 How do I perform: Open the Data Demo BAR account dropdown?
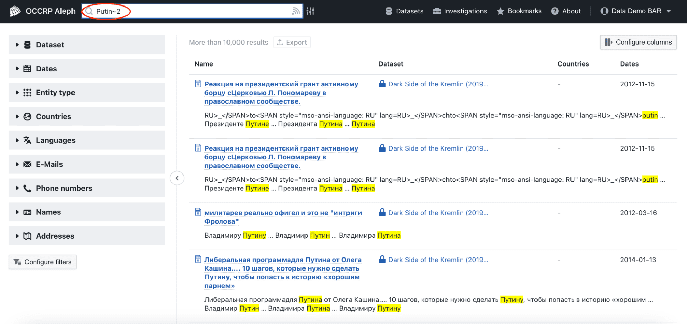[x=636, y=11]
